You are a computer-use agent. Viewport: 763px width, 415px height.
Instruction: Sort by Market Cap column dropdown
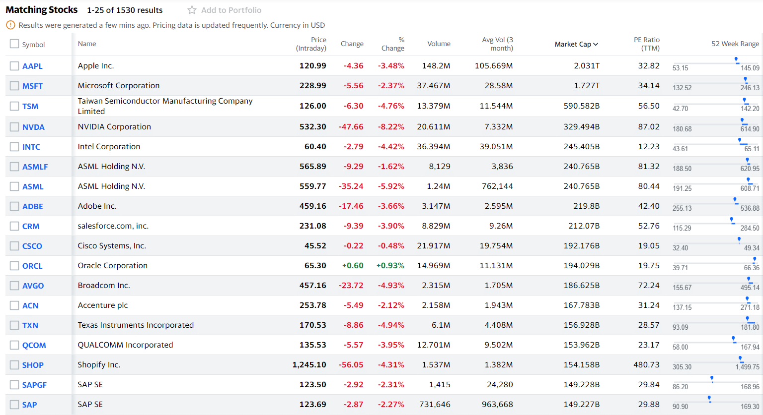[x=576, y=44]
